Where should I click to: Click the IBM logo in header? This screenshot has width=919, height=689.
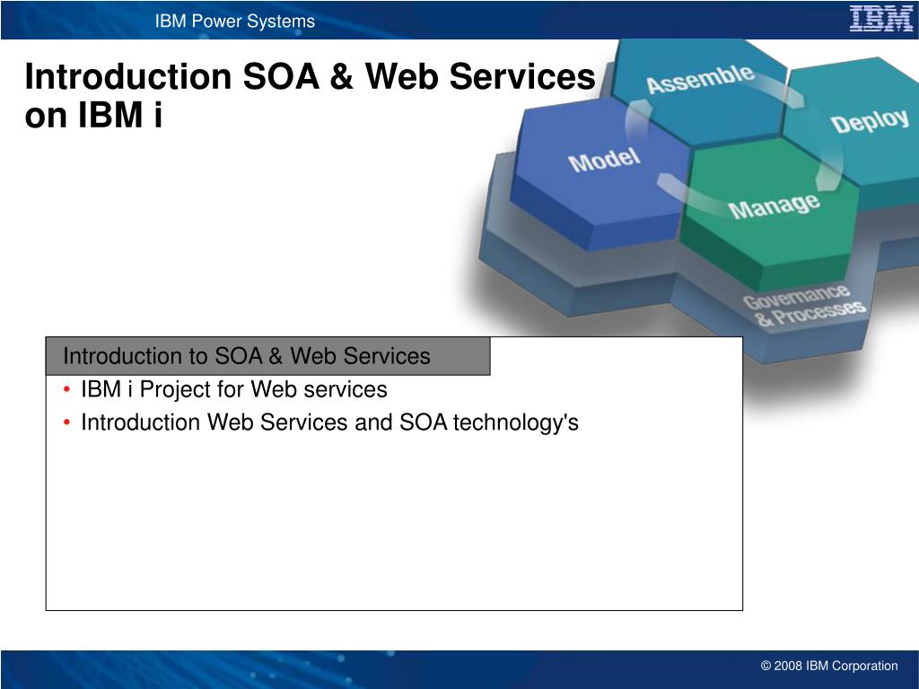click(881, 19)
